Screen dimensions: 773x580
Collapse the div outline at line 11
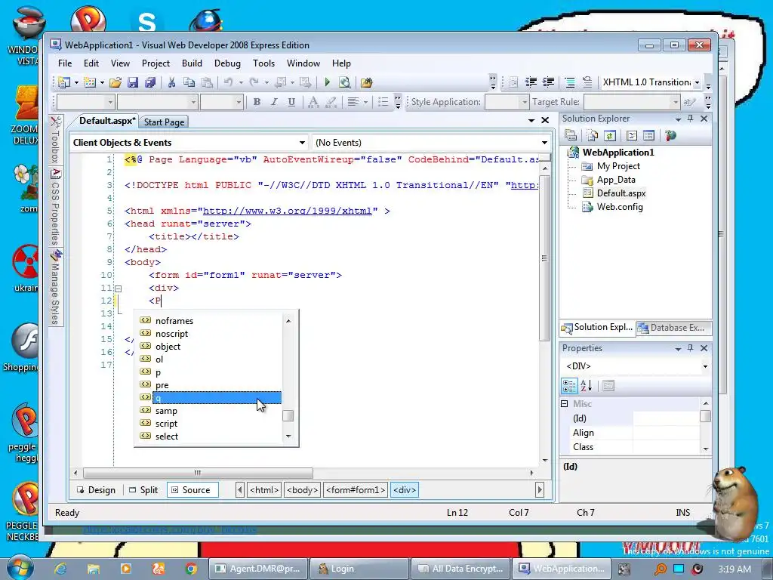pyautogui.click(x=119, y=288)
